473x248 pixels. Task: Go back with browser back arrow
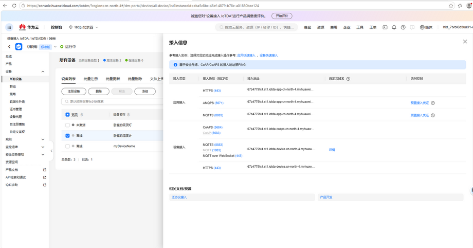click(5, 6)
